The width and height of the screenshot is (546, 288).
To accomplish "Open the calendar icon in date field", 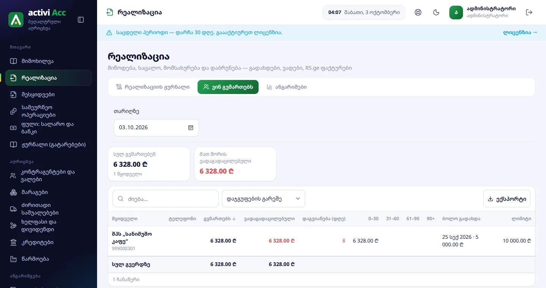I will (x=191, y=128).
